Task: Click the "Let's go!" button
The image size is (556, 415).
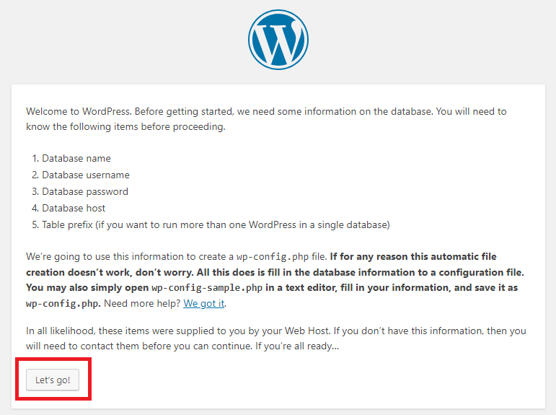Action: [53, 380]
